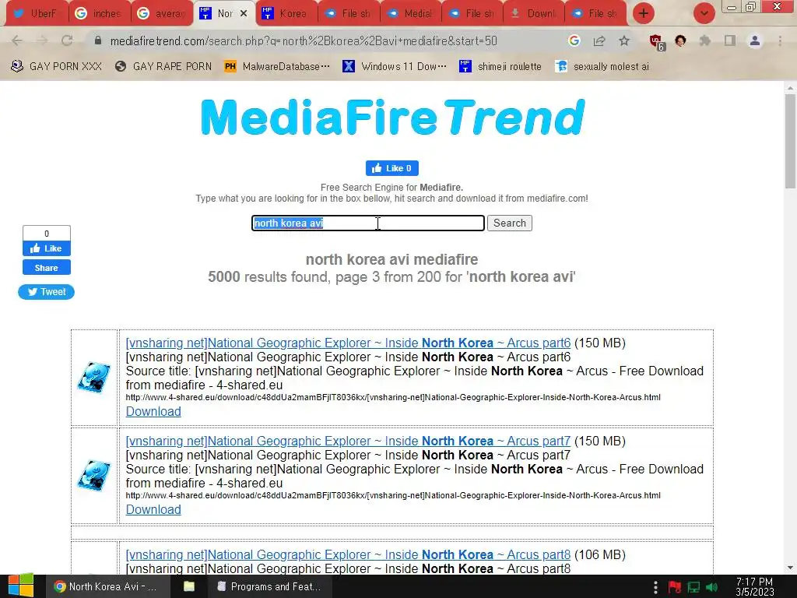Image resolution: width=797 pixels, height=598 pixels.
Task: Click Download under the part7 result
Action: point(153,509)
